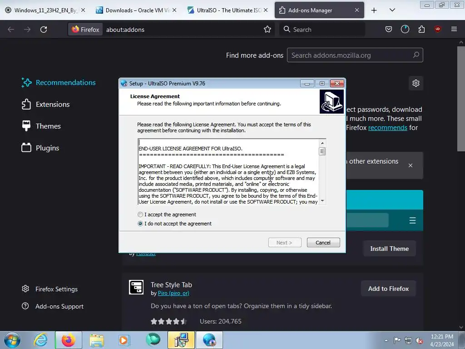Open the list all tabs dropdown

pyautogui.click(x=392, y=10)
